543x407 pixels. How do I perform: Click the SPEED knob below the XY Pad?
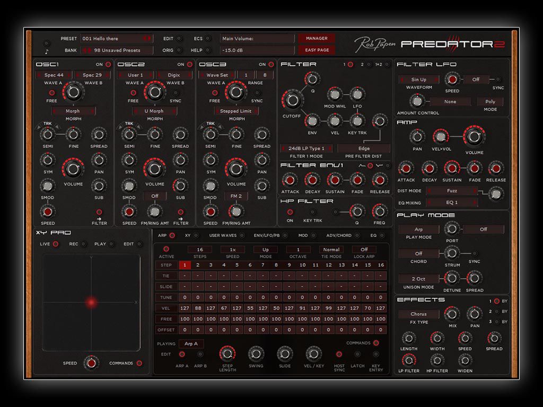(91, 364)
